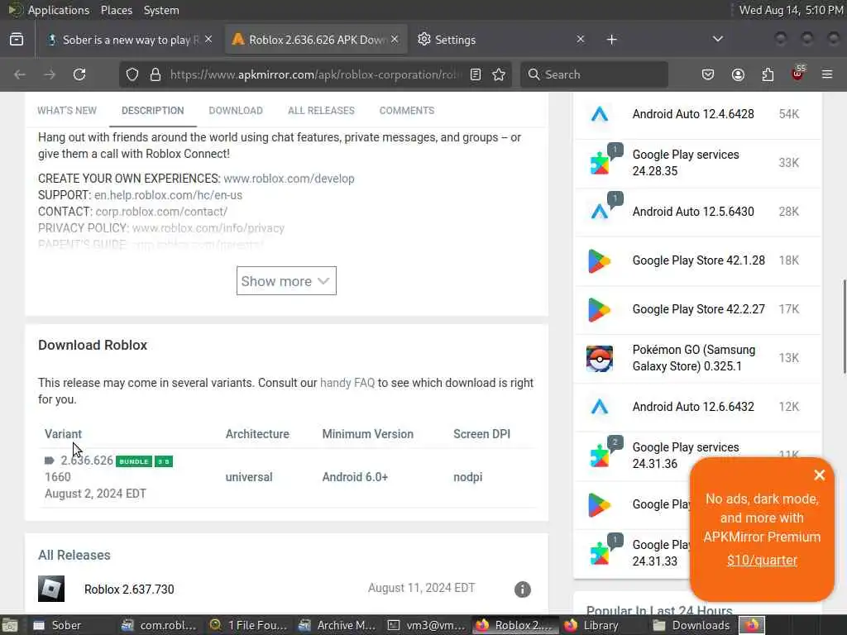Image resolution: width=847 pixels, height=635 pixels.
Task: Open Firefox View tab overview
Action: (x=17, y=40)
